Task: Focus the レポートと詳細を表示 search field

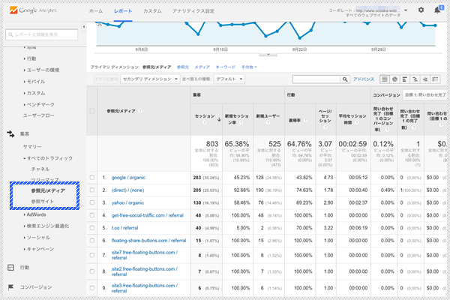Action: [x=41, y=34]
